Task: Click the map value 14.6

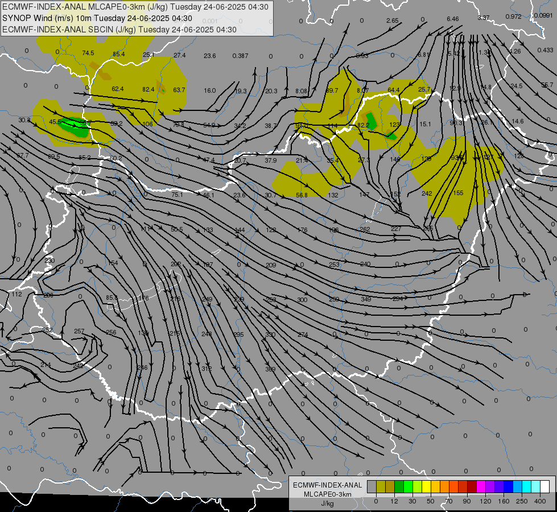Action: coord(518,121)
